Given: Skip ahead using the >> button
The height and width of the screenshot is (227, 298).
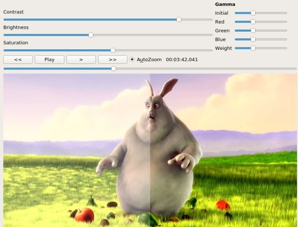Looking at the screenshot, I should click(x=113, y=59).
